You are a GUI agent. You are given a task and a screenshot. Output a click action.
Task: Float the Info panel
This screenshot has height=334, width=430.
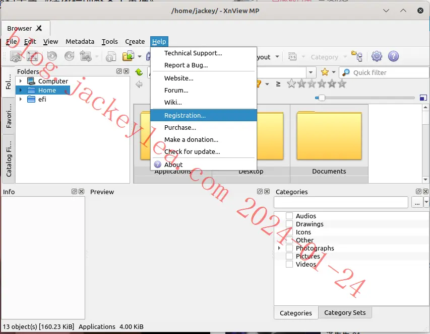click(74, 192)
